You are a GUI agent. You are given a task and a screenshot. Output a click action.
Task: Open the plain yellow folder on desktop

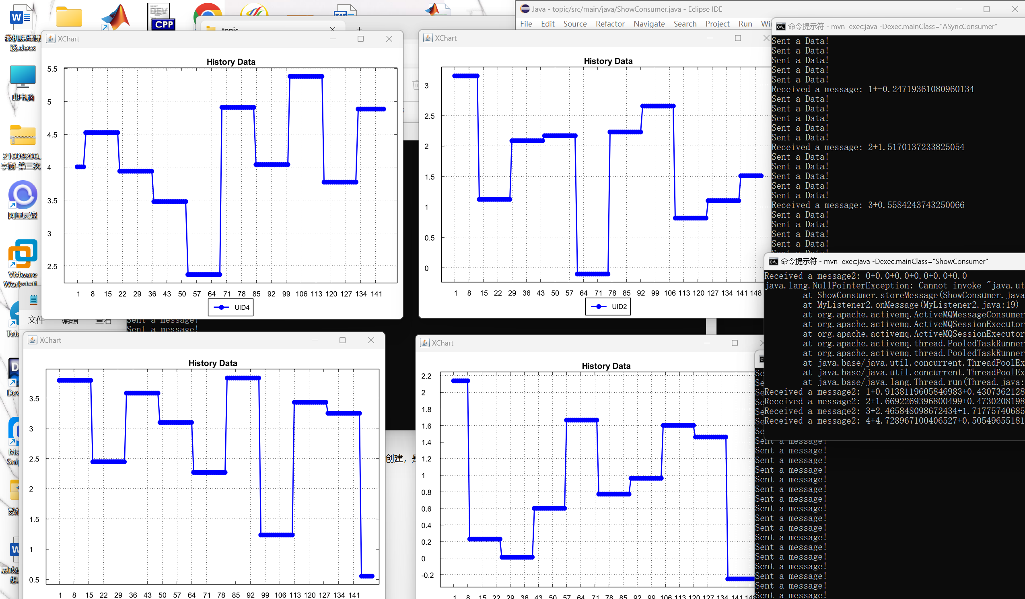pyautogui.click(x=69, y=17)
